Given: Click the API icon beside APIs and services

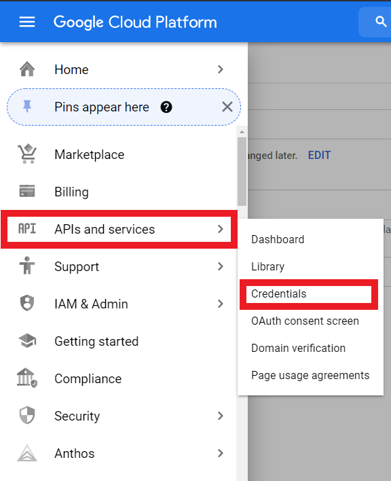Looking at the screenshot, I should (27, 229).
